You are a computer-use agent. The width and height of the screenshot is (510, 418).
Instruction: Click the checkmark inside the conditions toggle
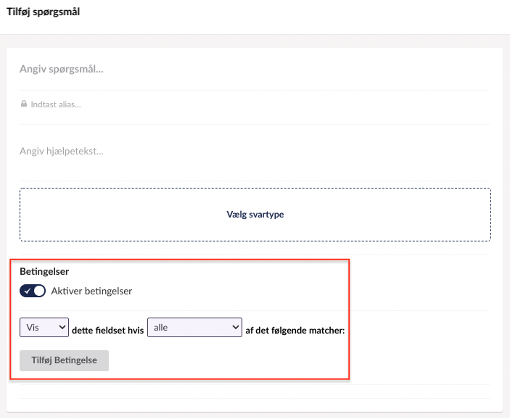click(28, 291)
